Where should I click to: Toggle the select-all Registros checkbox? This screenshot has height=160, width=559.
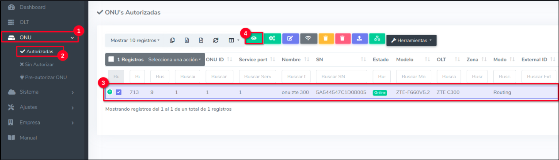coord(111,59)
